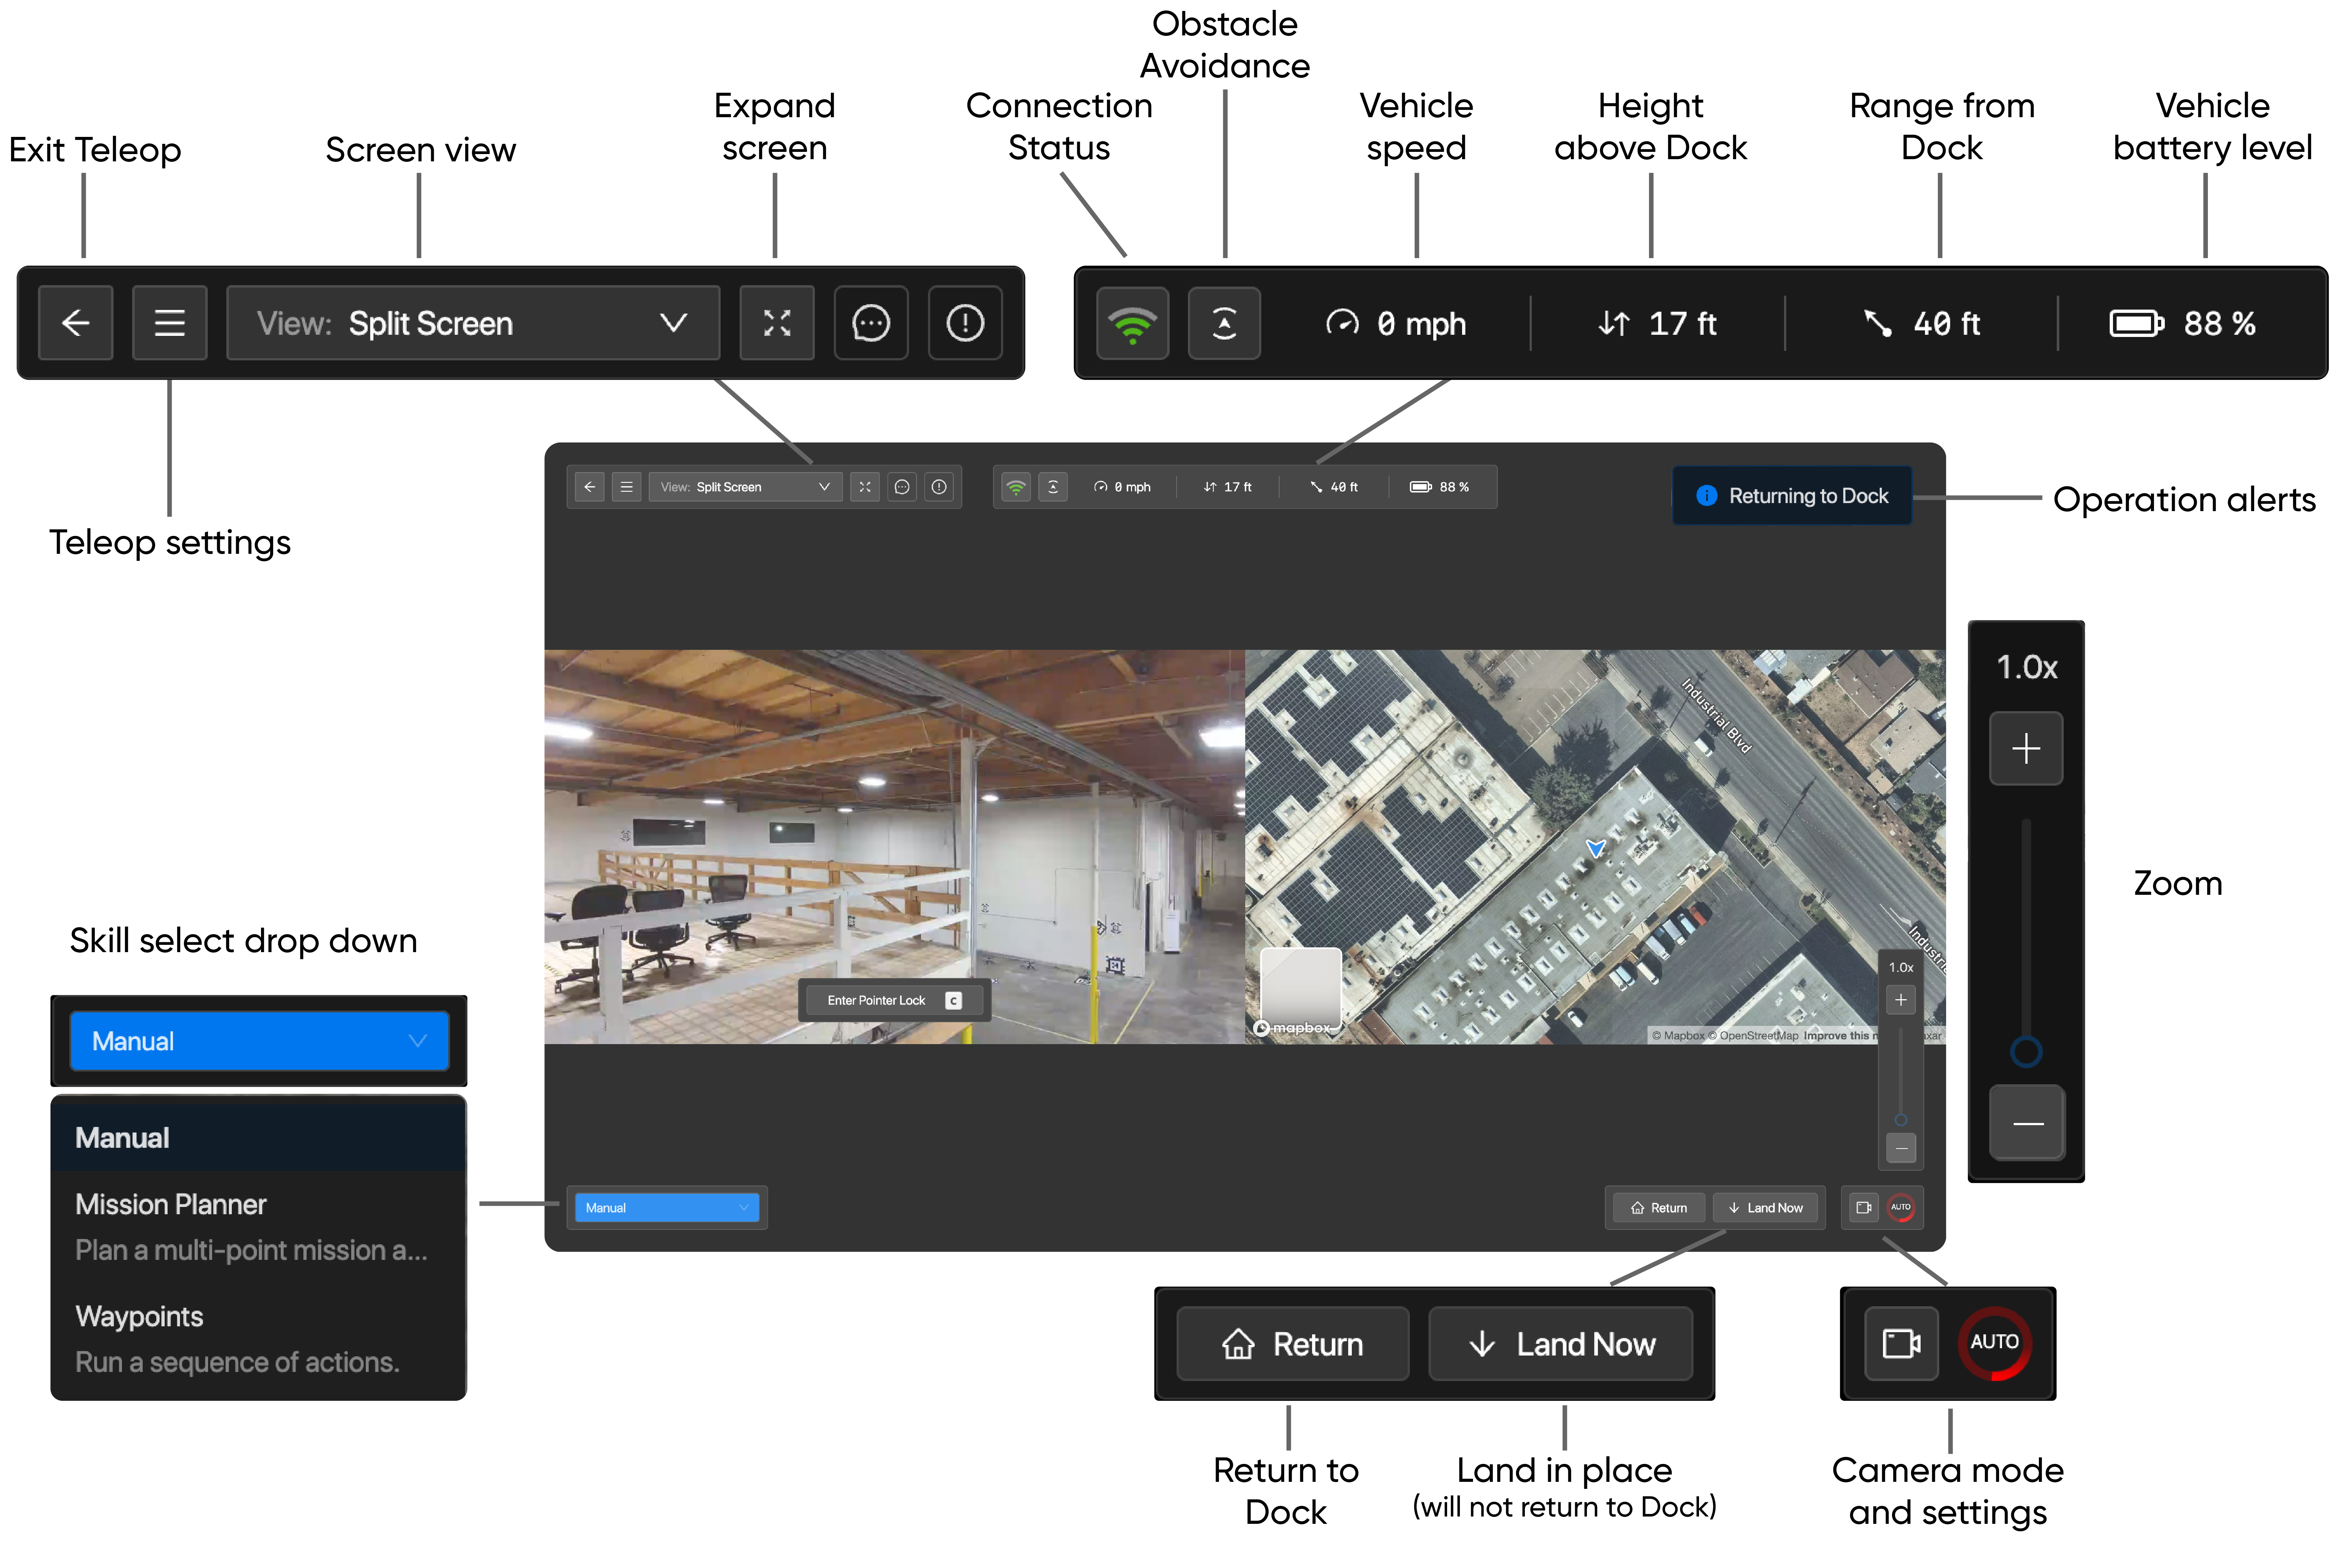Screen dimensions: 2351x1568
Task: Toggle small obstacle avoidance icon in app window
Action: tap(1053, 487)
